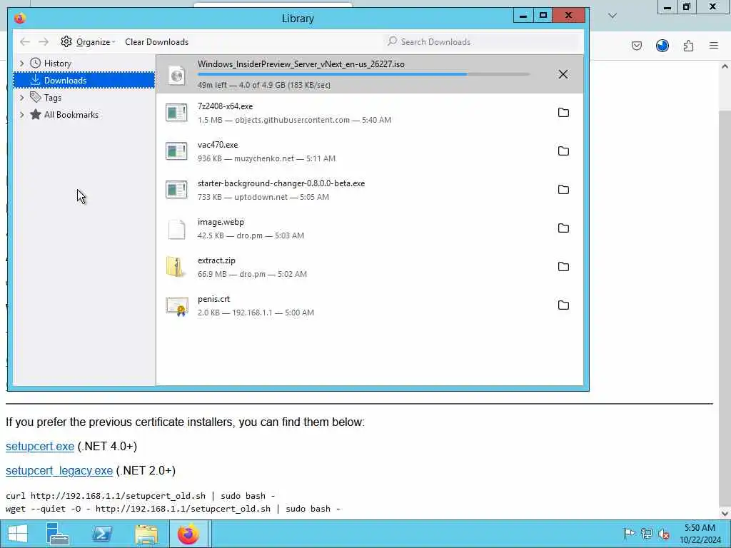Open the Firefox hamburger application menu
Screen dimensions: 731x548
pos(714,46)
